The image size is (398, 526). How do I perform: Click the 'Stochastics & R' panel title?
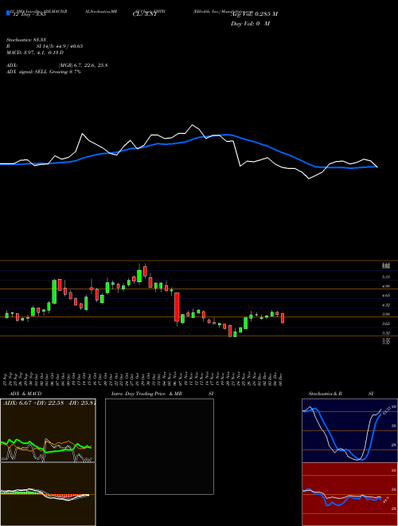click(325, 394)
